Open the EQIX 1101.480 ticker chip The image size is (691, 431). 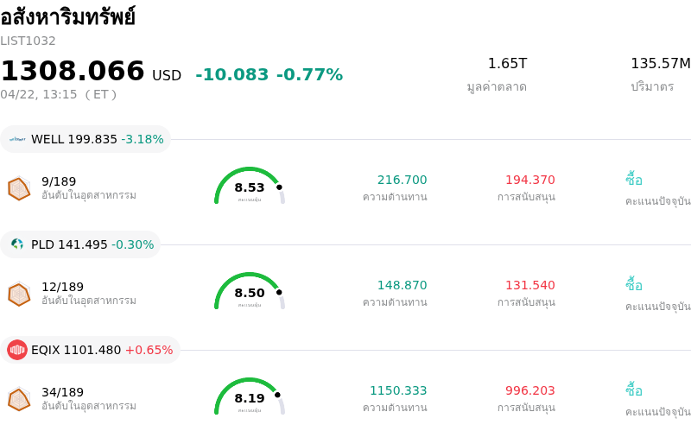click(90, 350)
